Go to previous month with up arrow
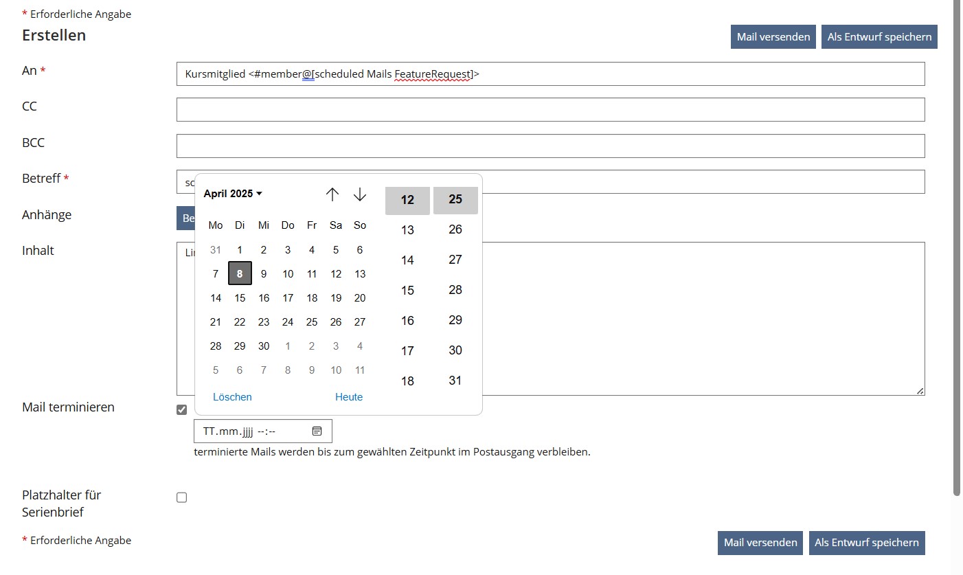Image resolution: width=963 pixels, height=575 pixels. [332, 194]
